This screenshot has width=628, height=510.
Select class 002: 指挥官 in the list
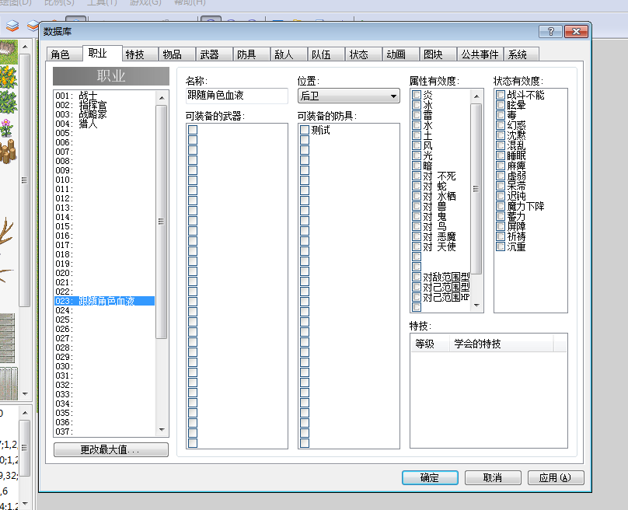pyautogui.click(x=104, y=105)
